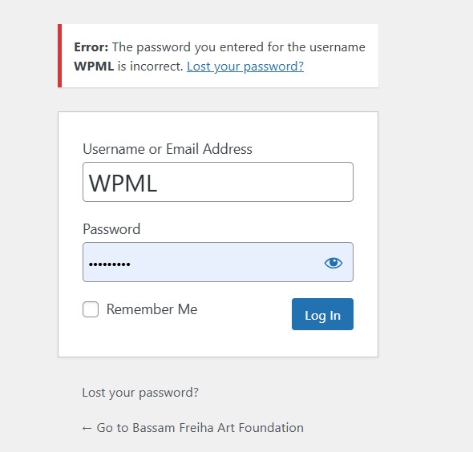Image resolution: width=473 pixels, height=452 pixels.
Task: Click bold WPML username in error message
Action: (x=94, y=67)
